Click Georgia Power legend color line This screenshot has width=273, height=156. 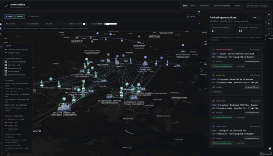(6, 53)
